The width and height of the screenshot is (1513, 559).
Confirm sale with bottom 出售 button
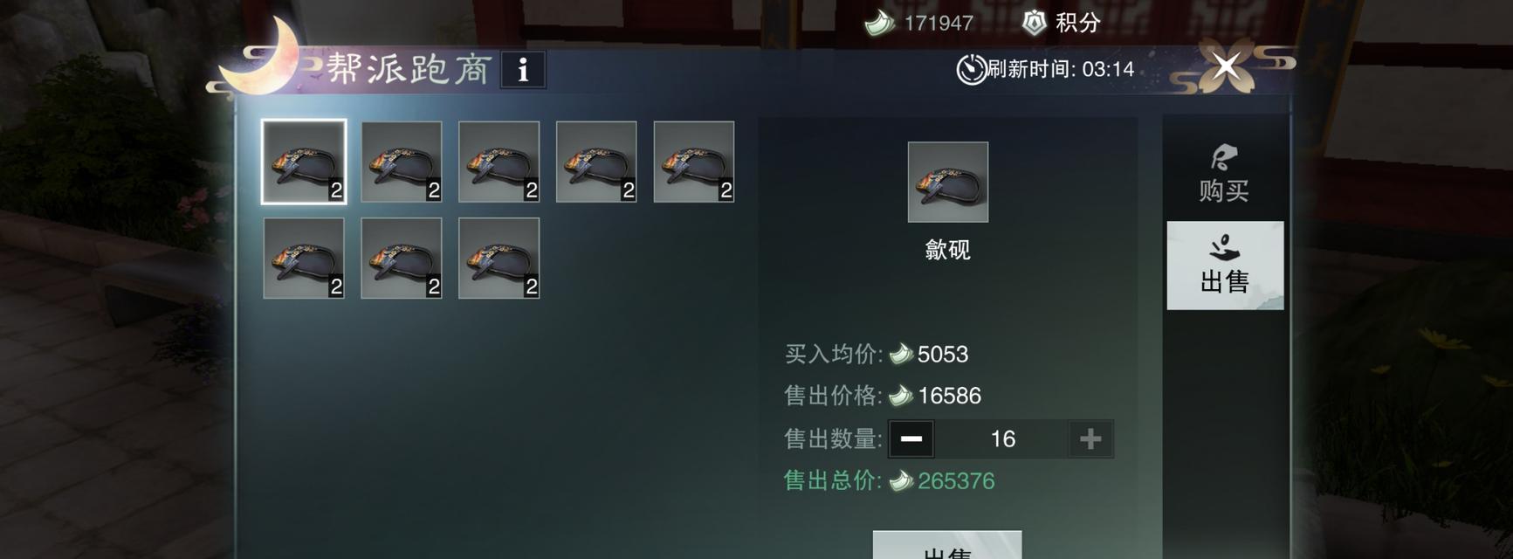click(947, 545)
